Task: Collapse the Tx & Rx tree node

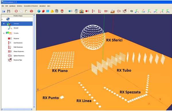Action: click(x=4, y=33)
